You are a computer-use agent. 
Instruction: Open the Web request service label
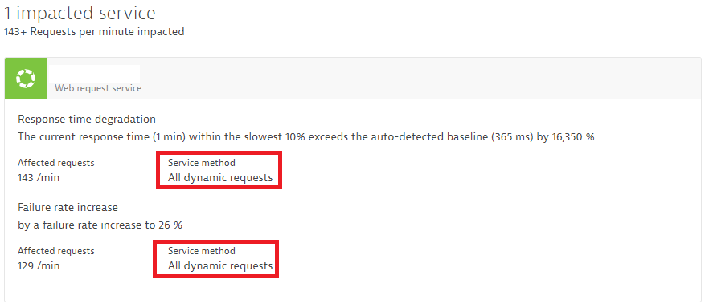(x=98, y=88)
